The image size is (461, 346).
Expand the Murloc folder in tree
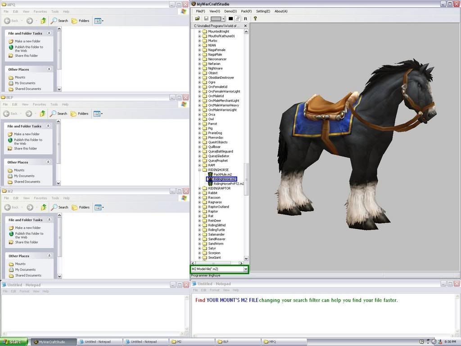click(199, 41)
